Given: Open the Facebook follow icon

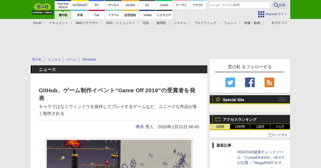Looking at the screenshot, I should coord(250,82).
